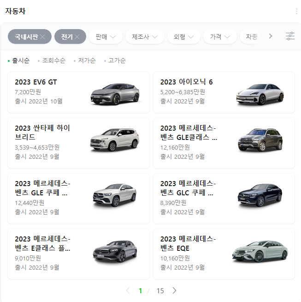The height and width of the screenshot is (302, 301).
Task: Click the 3,539~4,653만원 price text
Action: point(37,147)
